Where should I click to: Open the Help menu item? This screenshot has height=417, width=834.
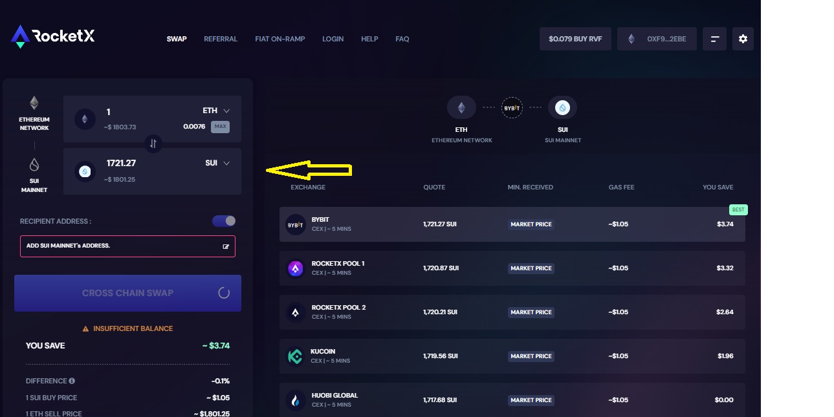[369, 39]
